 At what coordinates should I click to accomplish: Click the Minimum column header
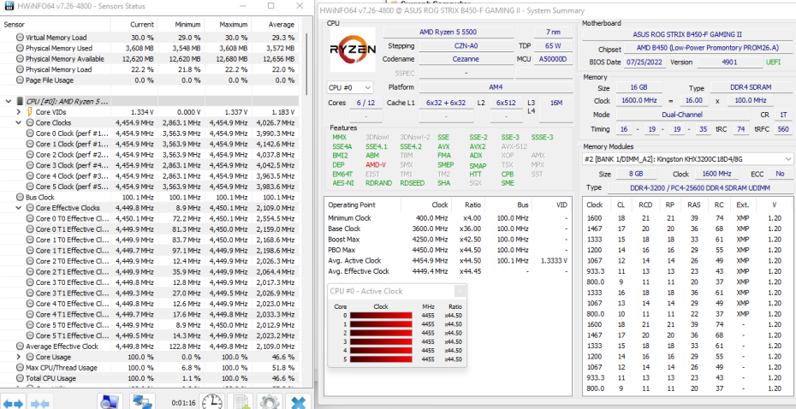pos(181,24)
